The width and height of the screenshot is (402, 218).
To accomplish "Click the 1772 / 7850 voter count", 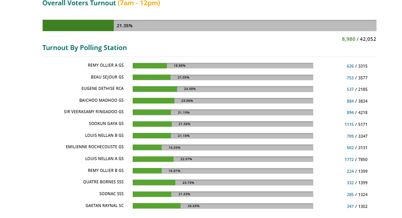I will click(x=356, y=159).
